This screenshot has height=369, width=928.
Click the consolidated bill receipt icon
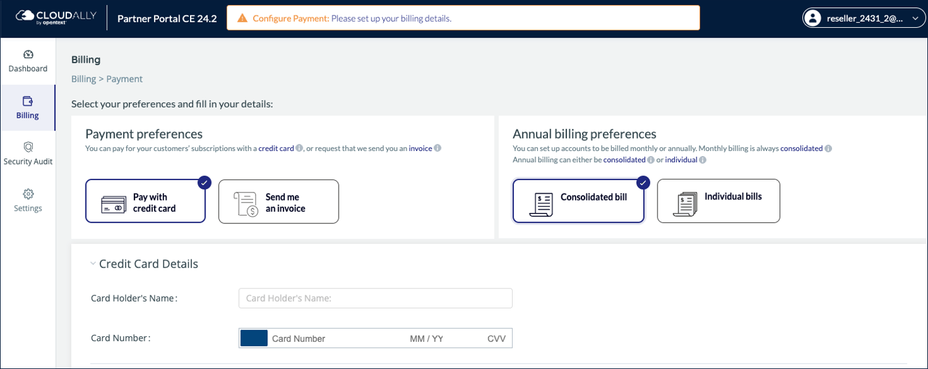(541, 204)
